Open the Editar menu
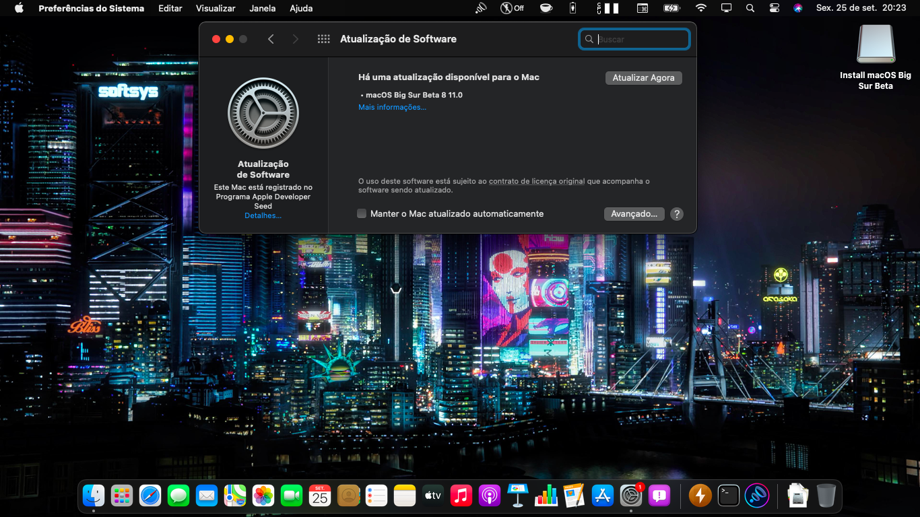 tap(170, 8)
